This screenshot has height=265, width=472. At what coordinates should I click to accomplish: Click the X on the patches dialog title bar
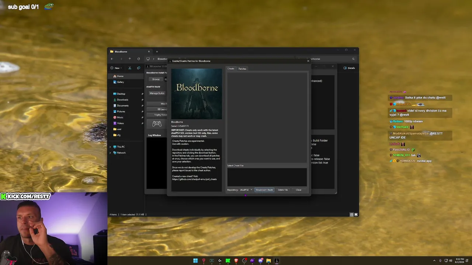click(x=308, y=61)
